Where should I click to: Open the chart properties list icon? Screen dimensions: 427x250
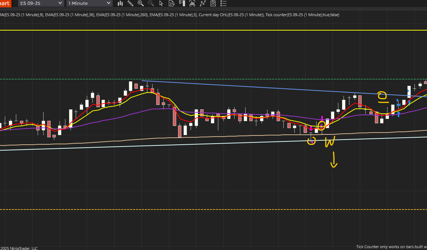(223, 3)
